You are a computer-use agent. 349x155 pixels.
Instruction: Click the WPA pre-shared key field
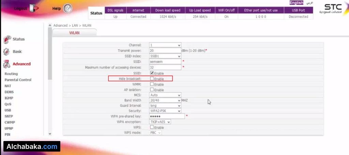167,116
